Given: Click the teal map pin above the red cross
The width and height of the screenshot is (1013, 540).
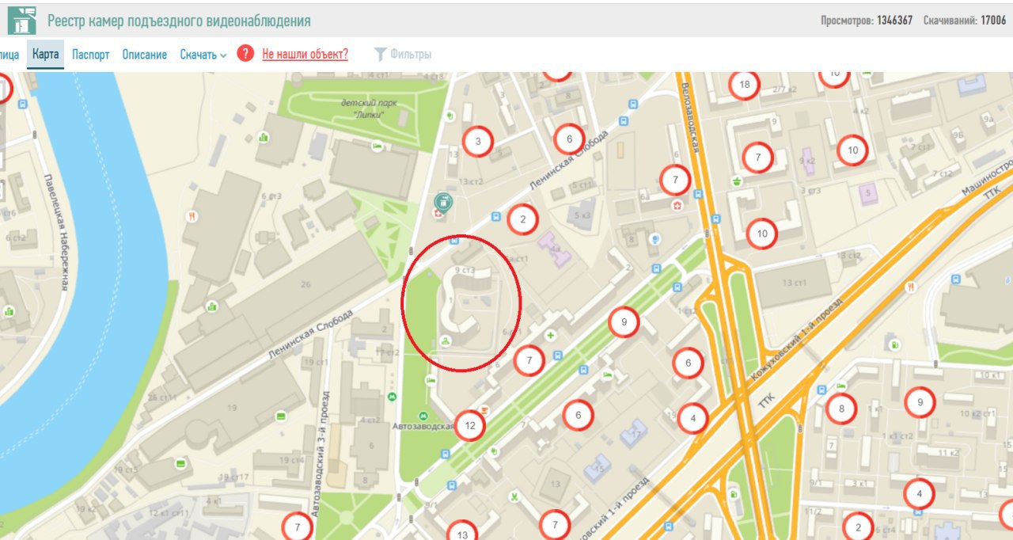Looking at the screenshot, I should click(x=443, y=203).
